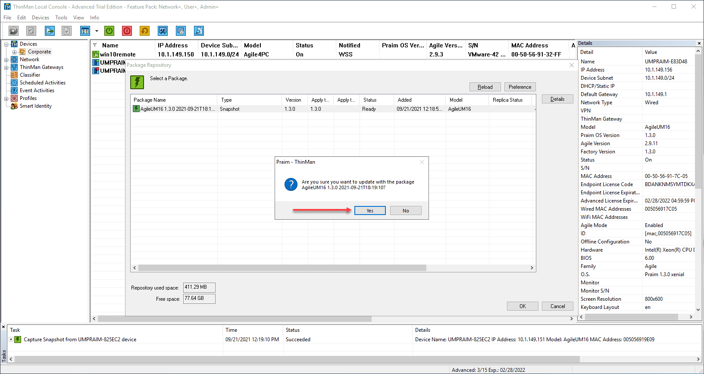Click the Profiles target icon
704x374 pixels.
tap(14, 98)
